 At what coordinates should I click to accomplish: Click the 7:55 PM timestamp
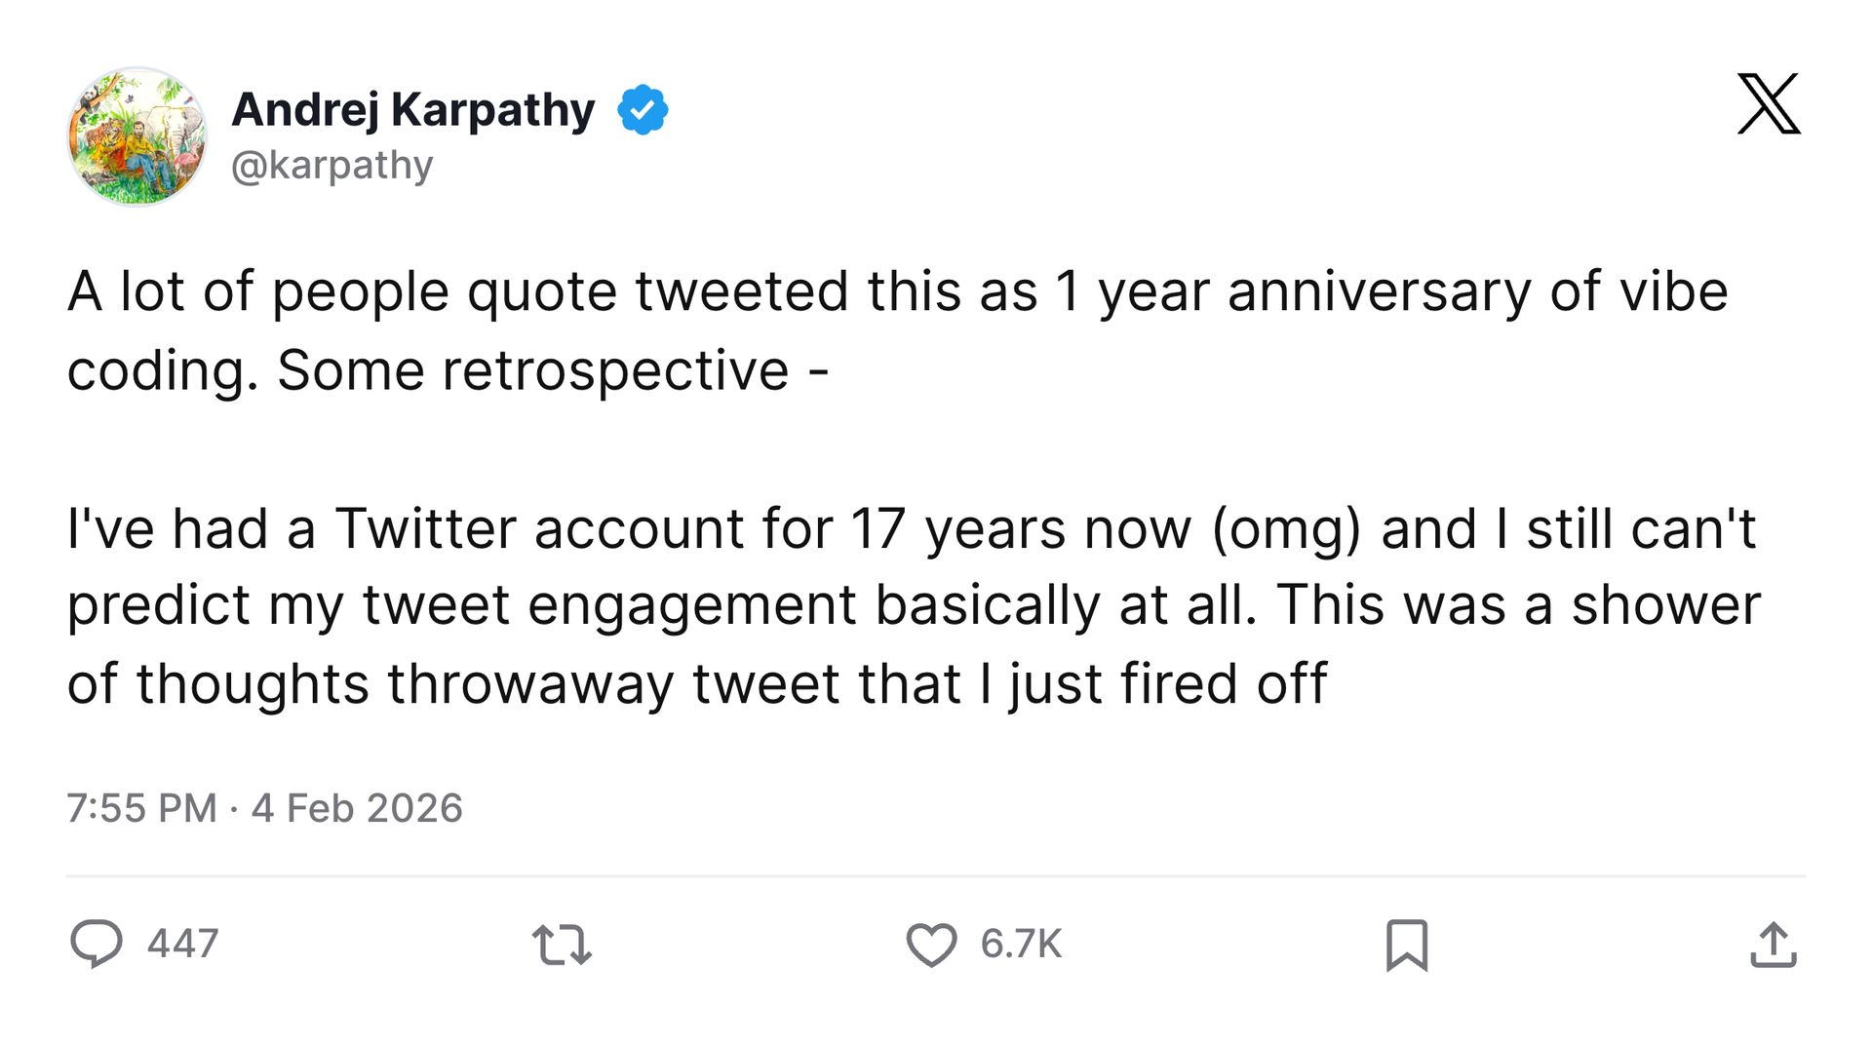[141, 808]
